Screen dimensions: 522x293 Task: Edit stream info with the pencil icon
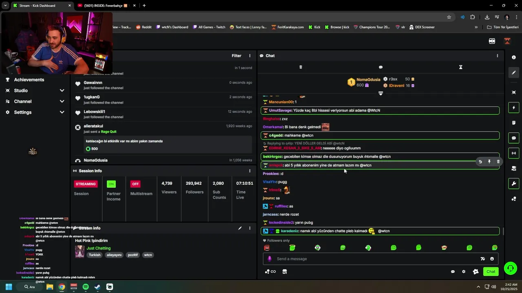[240, 228]
